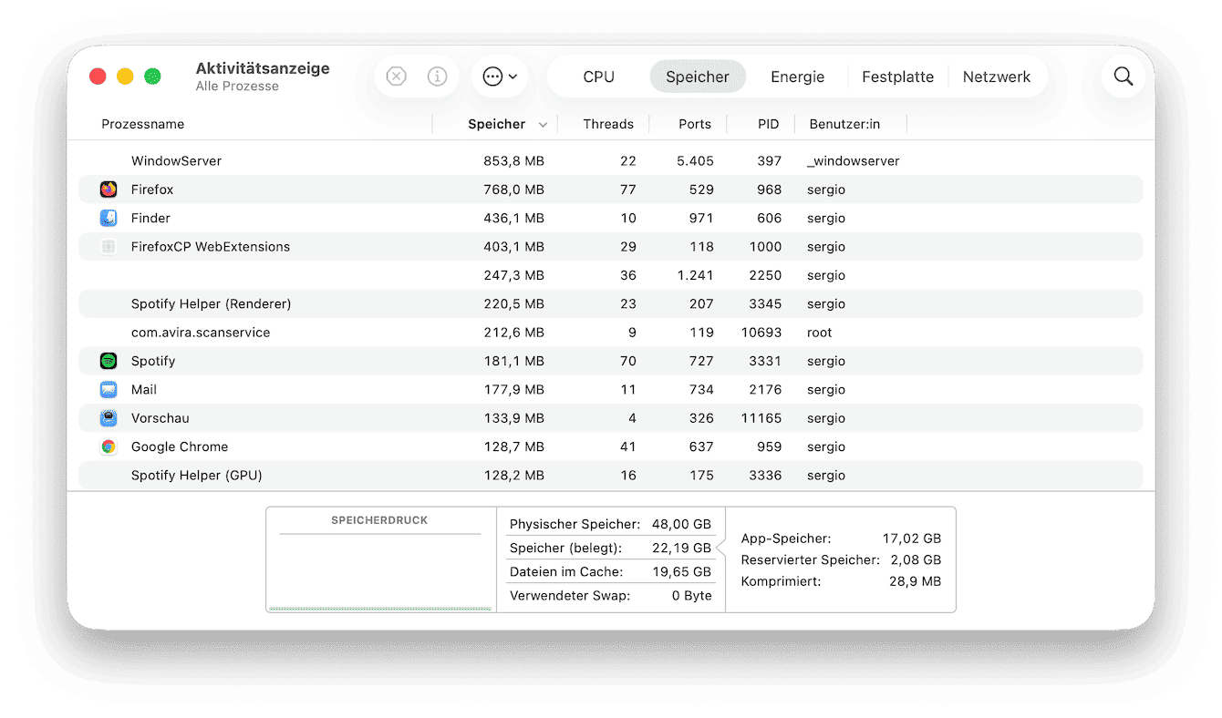Switch to the Netzwerk tab
The width and height of the screenshot is (1222, 718).
[997, 77]
